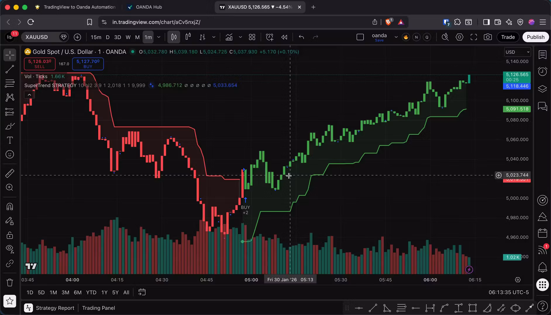Open the timeframe dropdown next to 1m

[159, 37]
